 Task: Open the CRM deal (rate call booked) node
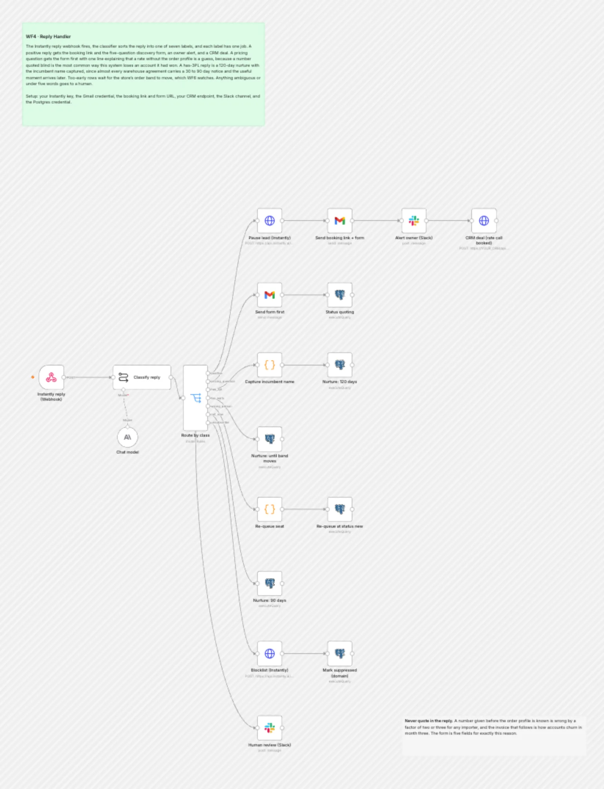tap(484, 221)
